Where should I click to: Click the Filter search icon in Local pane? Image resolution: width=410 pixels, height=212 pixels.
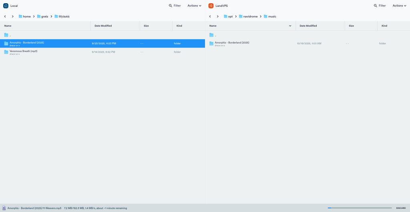(171, 6)
